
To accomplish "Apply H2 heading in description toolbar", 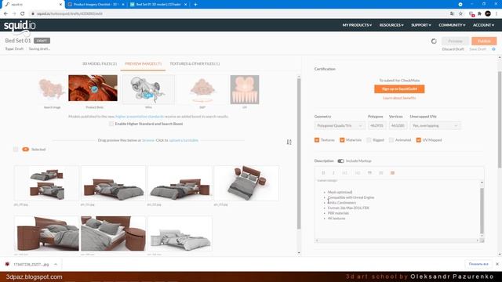I will 358,172.
